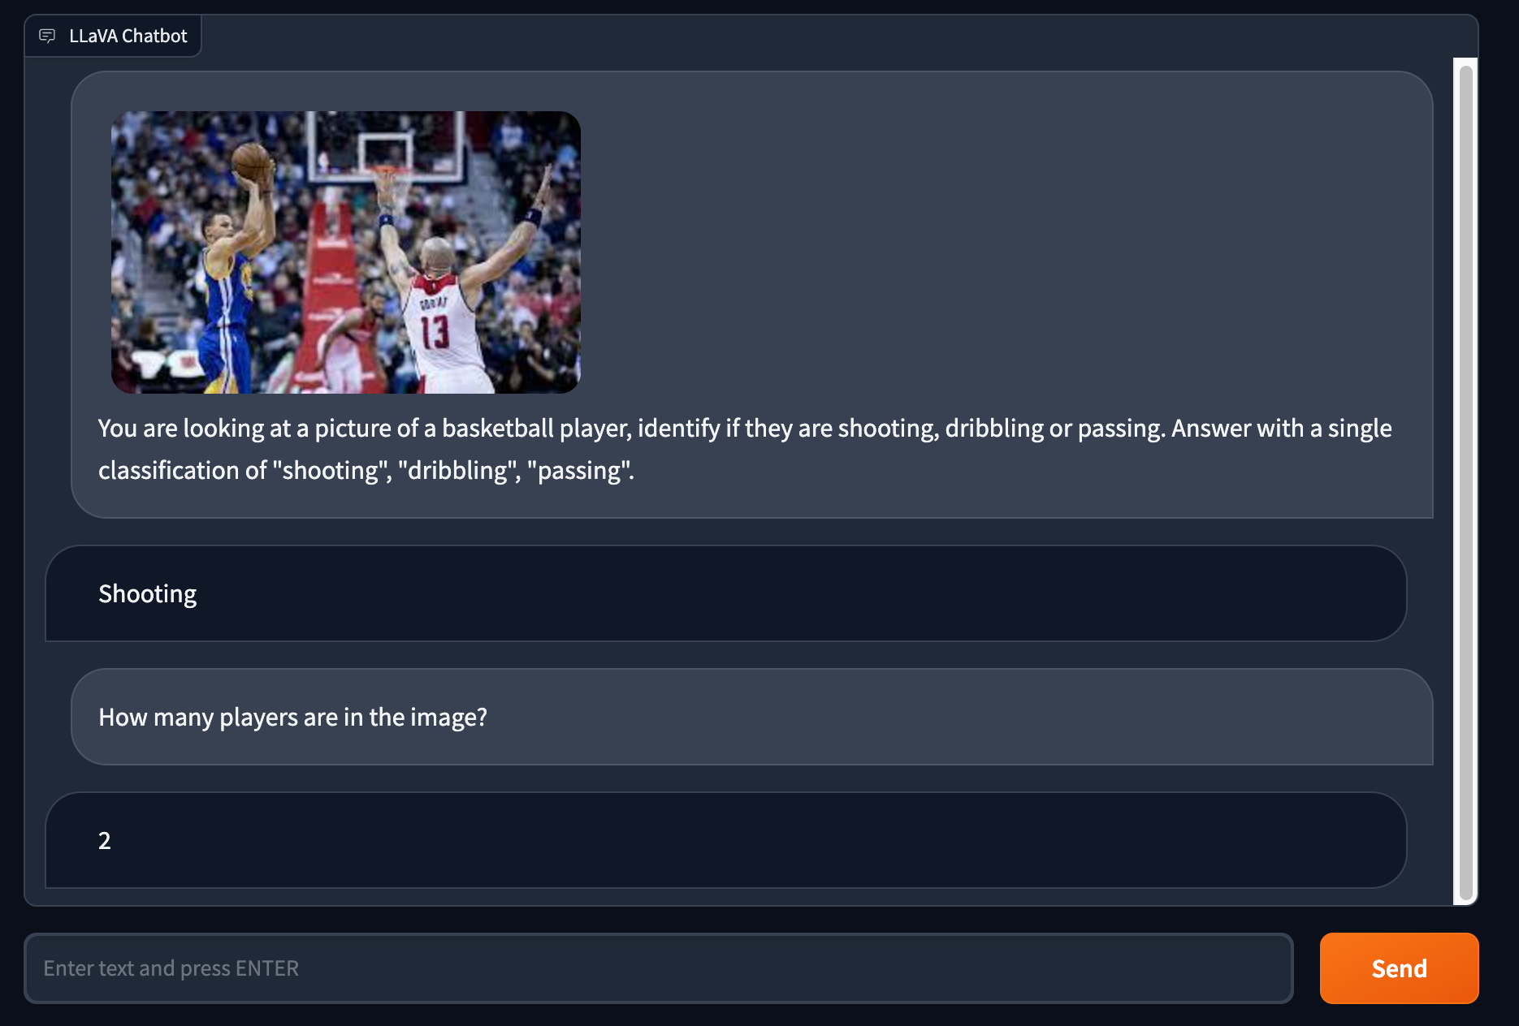
Task: Click the "Shooting" reply bubble
Action: click(726, 593)
